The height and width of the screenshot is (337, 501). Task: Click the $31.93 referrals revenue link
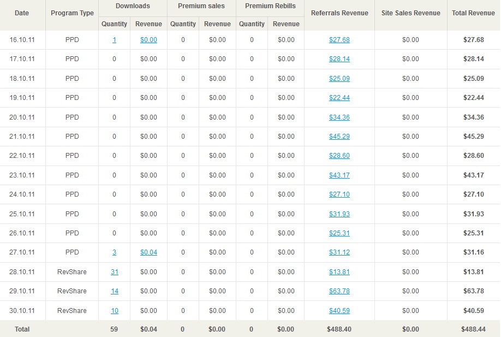tap(339, 214)
